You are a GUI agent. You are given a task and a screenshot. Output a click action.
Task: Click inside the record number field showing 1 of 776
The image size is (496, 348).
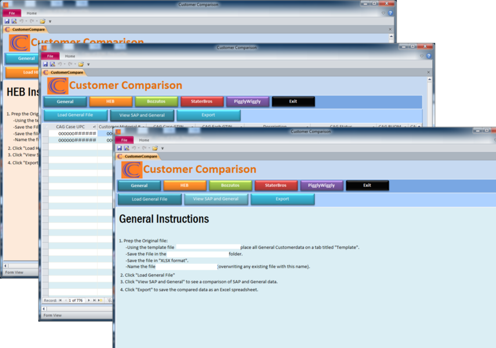pyautogui.click(x=75, y=300)
